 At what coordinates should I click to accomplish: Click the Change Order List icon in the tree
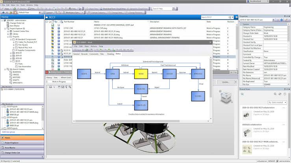tap(8, 23)
